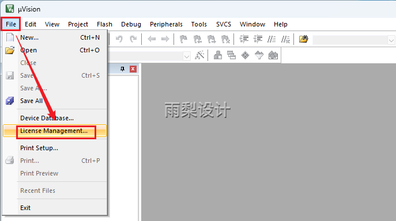This screenshot has width=396, height=221.
Task: Go to previous bookmark icon
Action: click(198, 39)
